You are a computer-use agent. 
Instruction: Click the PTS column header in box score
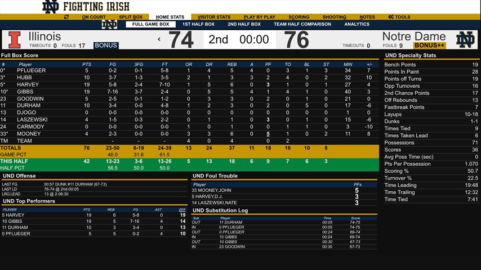(87, 64)
